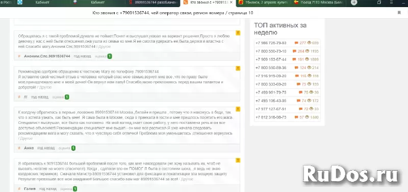This screenshot has height=192, width=408.
Task: Click green rating badge on Галия review
Action: point(75,189)
